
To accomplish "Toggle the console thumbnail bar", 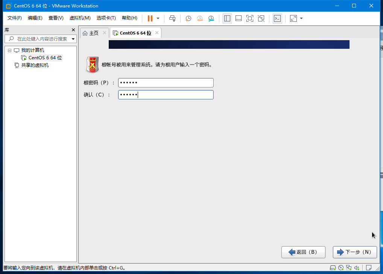I will (x=238, y=18).
